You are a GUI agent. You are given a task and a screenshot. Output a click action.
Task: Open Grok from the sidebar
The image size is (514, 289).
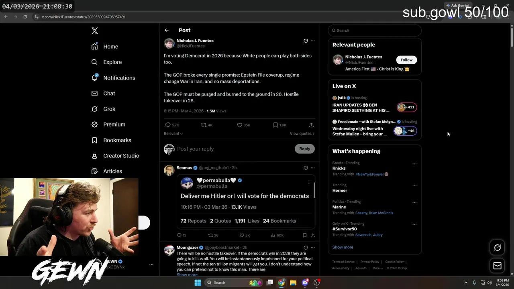(103, 109)
